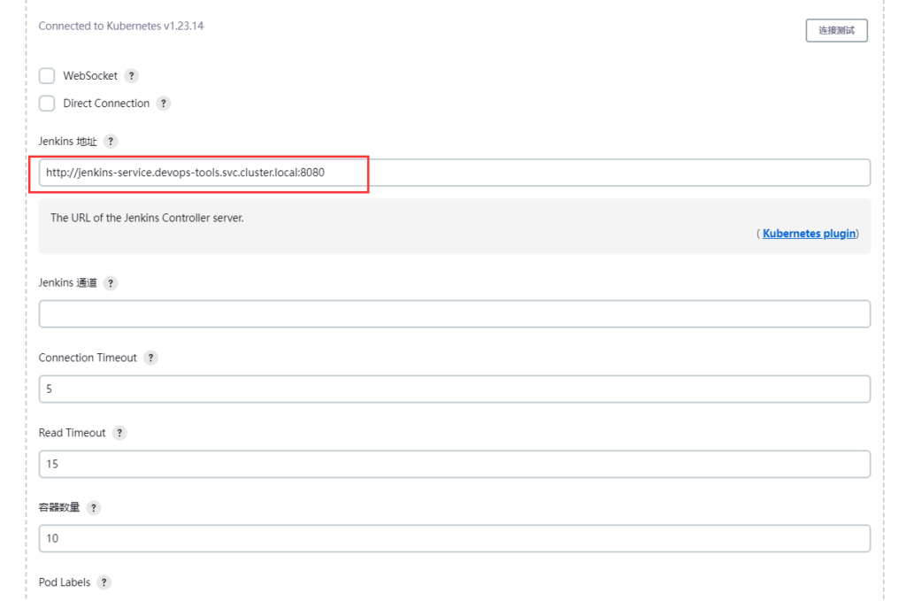Enable the Direct Connection checkbox
Viewport: 906px width, 601px height.
pyautogui.click(x=47, y=104)
